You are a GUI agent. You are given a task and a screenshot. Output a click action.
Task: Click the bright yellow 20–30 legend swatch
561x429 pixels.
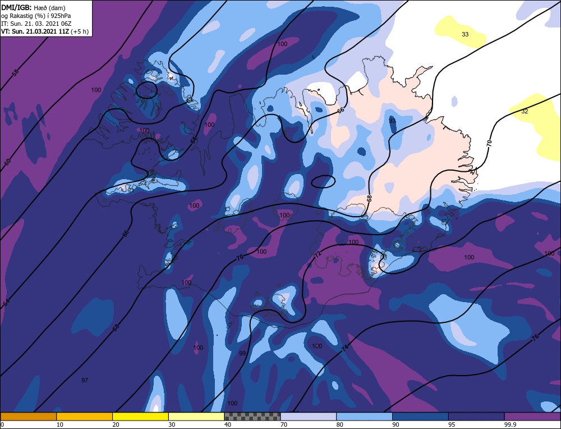[140, 416]
